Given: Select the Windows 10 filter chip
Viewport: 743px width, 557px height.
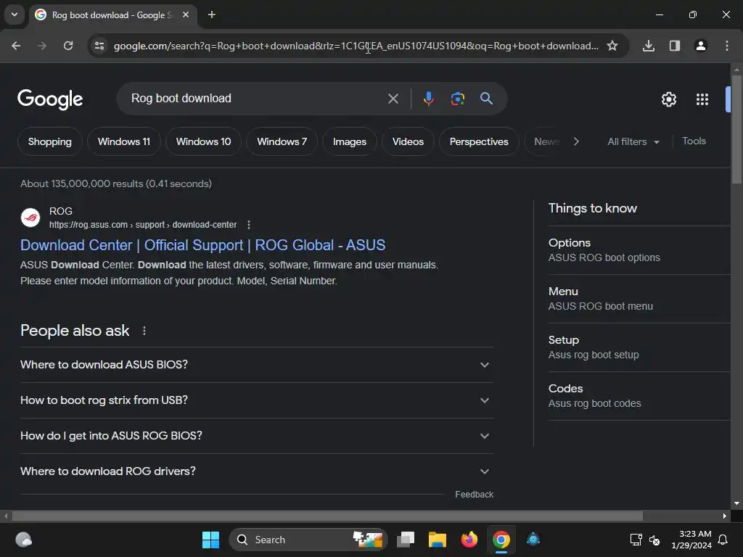Looking at the screenshot, I should [203, 141].
